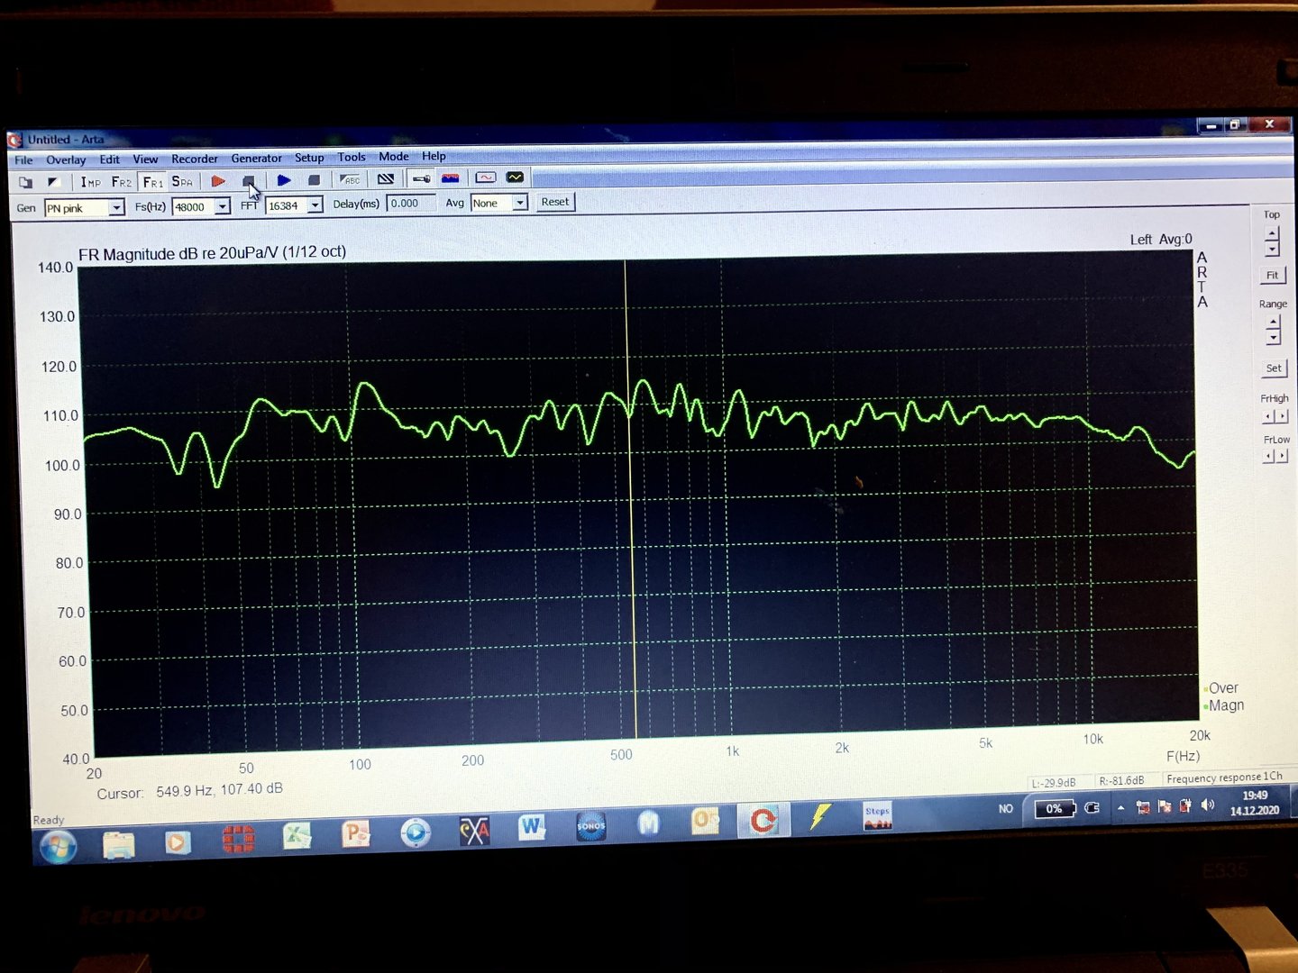Click the "Left Avg:0" label above the graph

point(1161,240)
